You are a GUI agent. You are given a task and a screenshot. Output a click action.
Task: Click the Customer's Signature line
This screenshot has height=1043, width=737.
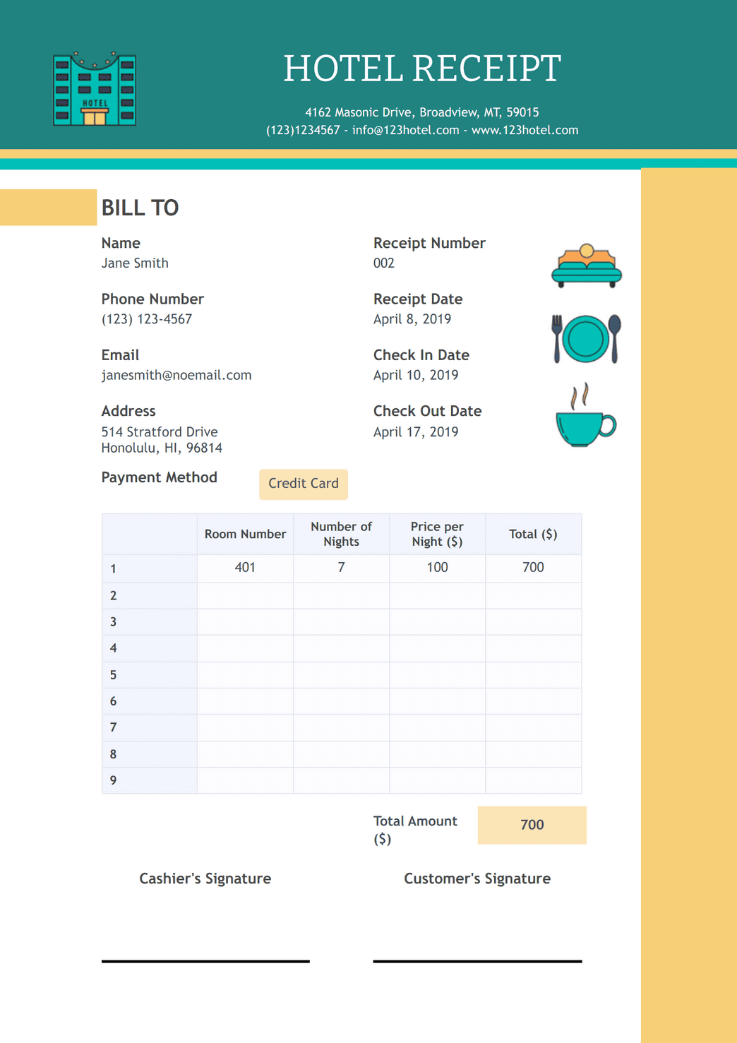477,960
